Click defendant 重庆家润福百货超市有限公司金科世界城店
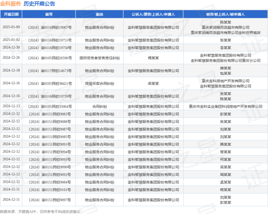The height and width of the screenshot is (214, 268). click(x=226, y=33)
